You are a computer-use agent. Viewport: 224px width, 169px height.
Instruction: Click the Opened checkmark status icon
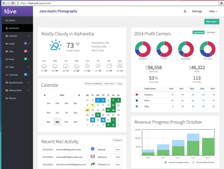(x=93, y=149)
